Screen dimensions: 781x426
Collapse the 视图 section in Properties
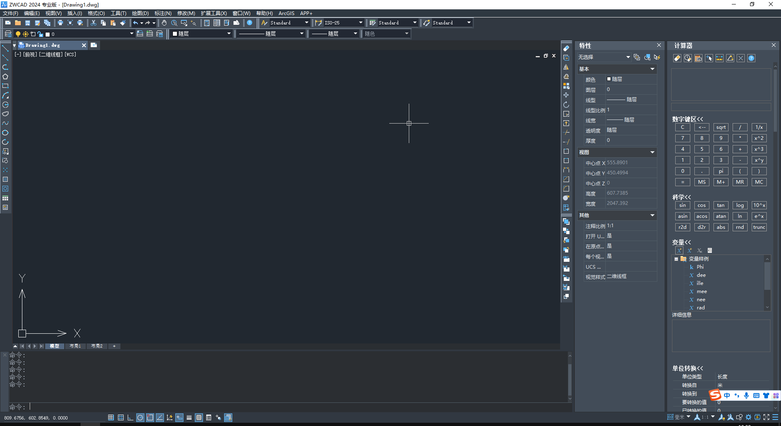pyautogui.click(x=652, y=152)
